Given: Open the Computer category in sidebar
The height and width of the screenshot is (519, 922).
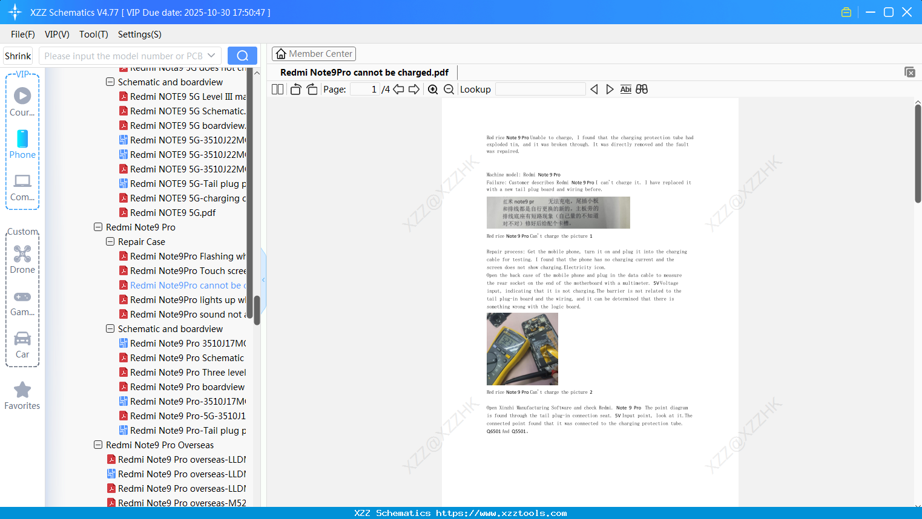Looking at the screenshot, I should pos(22,187).
